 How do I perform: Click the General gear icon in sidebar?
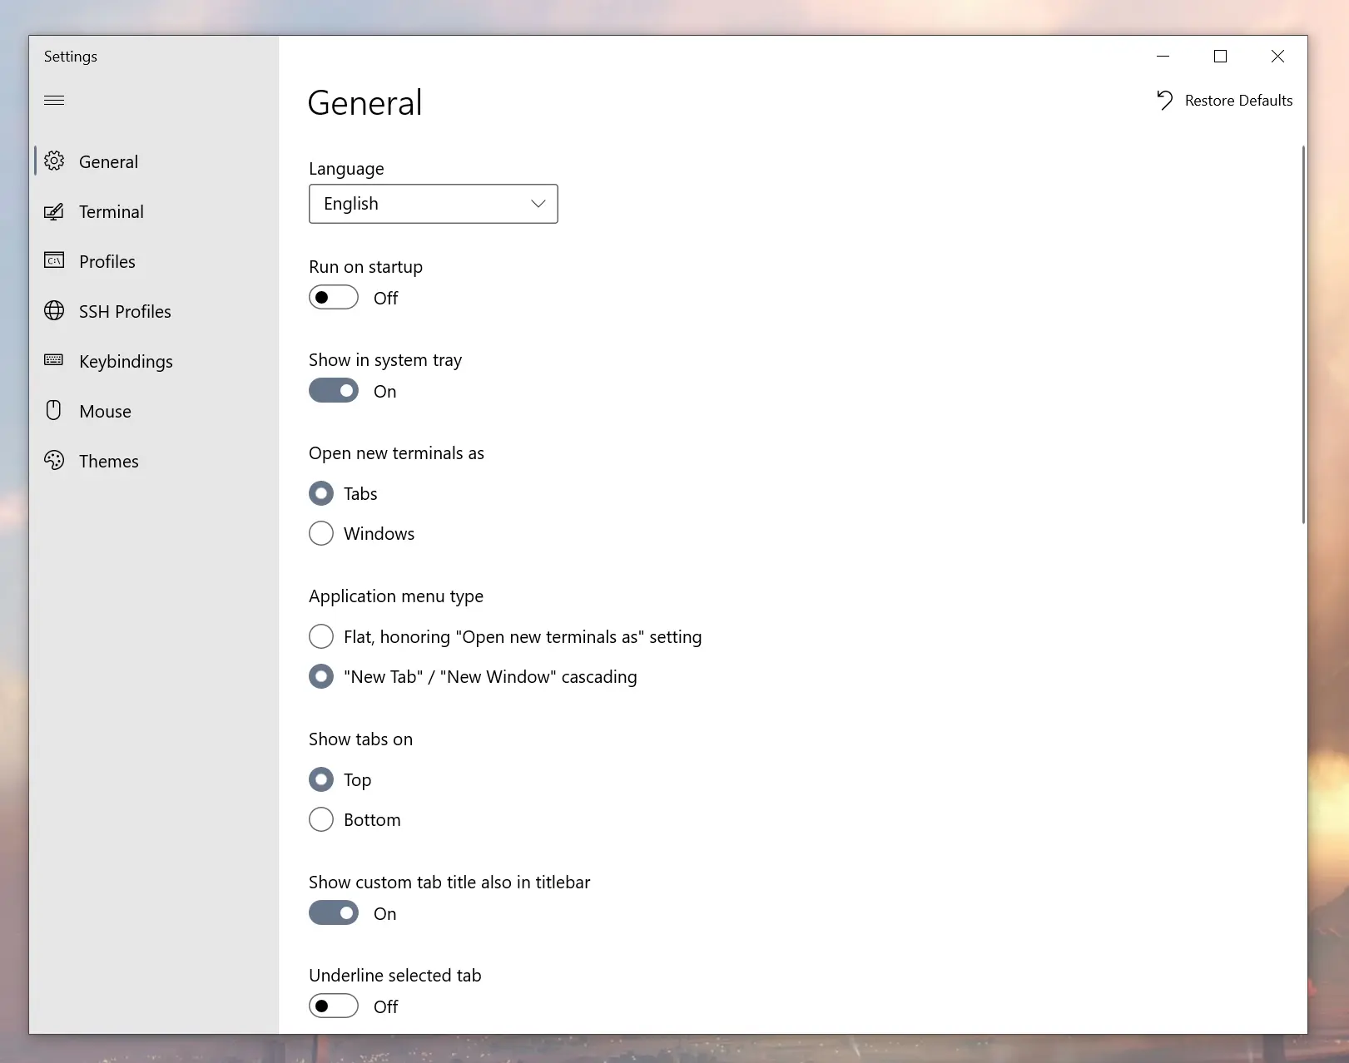(54, 161)
